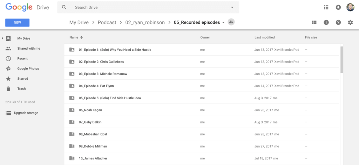Open the Starred sidebar item
Image resolution: width=359 pixels, height=165 pixels.
(23, 79)
